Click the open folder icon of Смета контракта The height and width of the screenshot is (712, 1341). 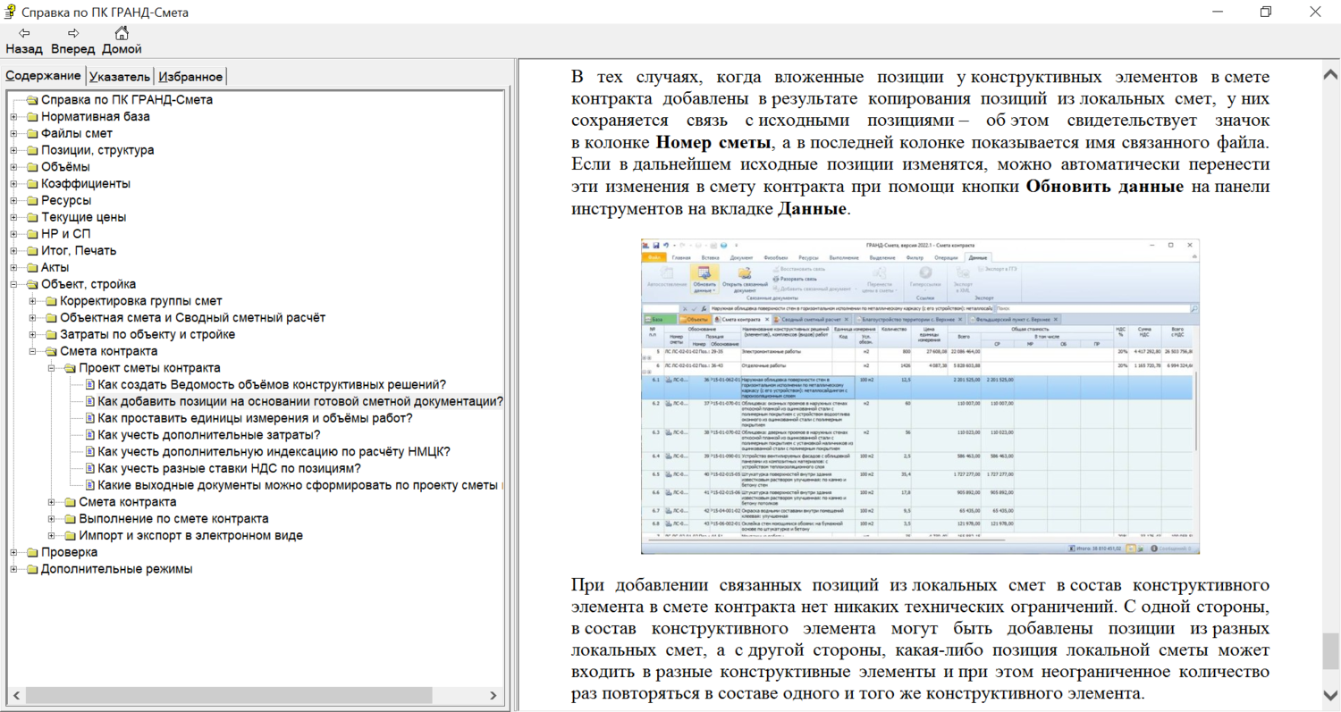click(x=51, y=351)
